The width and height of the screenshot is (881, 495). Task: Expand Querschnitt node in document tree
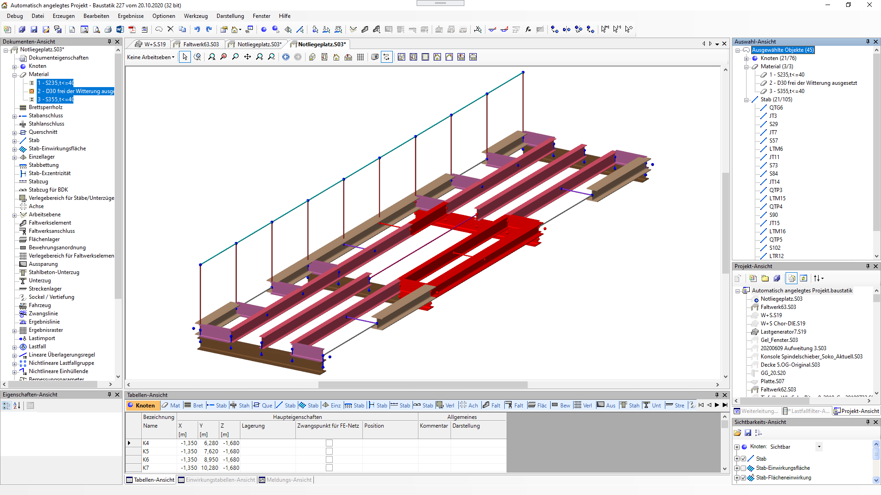15,132
